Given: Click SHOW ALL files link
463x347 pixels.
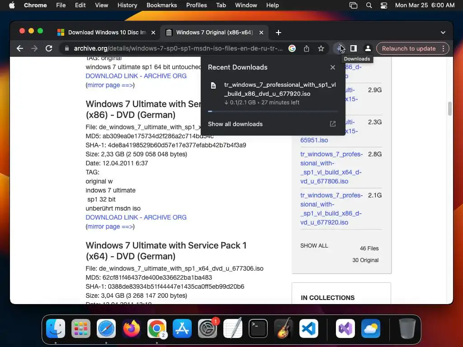Looking at the screenshot, I should (314, 245).
